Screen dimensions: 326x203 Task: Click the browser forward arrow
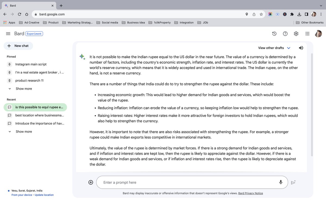pos(12,14)
